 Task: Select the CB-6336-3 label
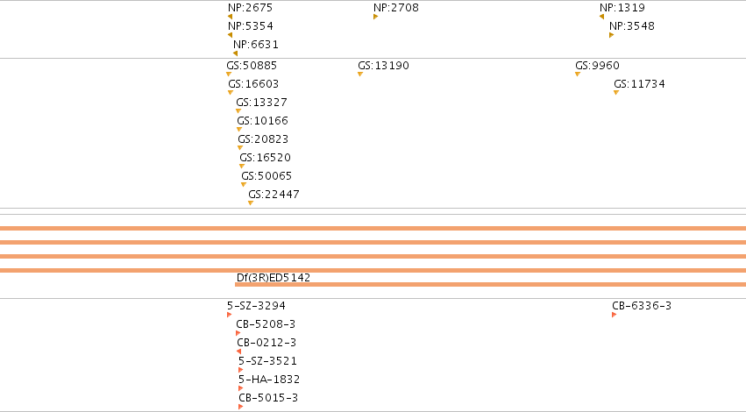(642, 306)
